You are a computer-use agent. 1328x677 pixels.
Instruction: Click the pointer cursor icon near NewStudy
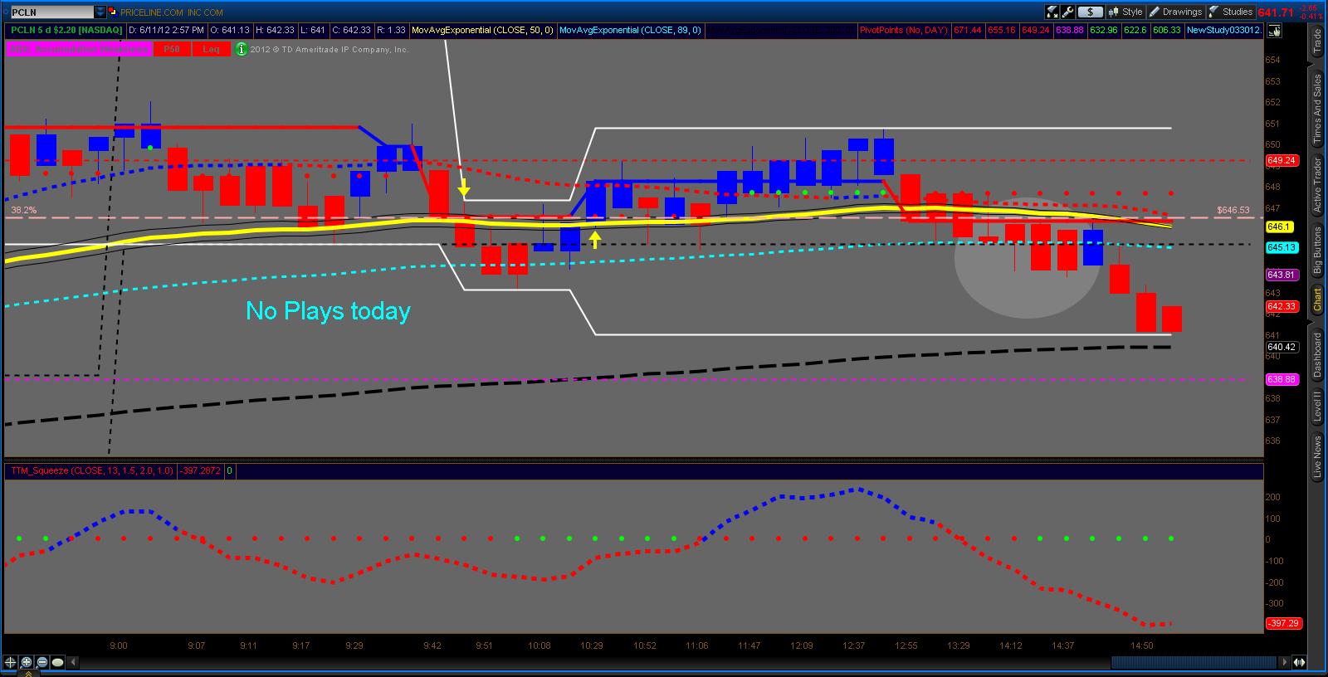(x=1274, y=31)
